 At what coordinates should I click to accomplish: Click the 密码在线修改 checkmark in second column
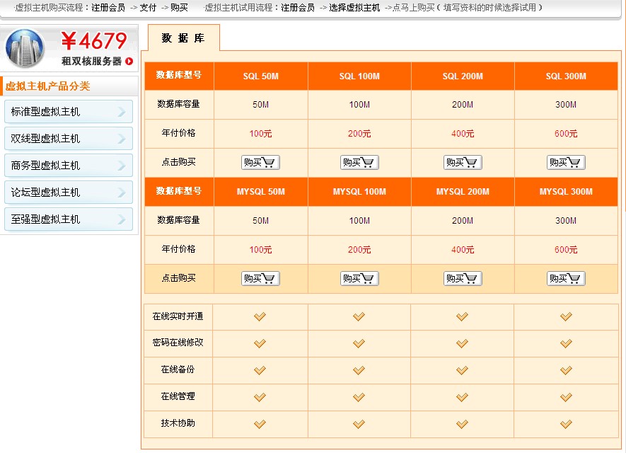(x=359, y=343)
